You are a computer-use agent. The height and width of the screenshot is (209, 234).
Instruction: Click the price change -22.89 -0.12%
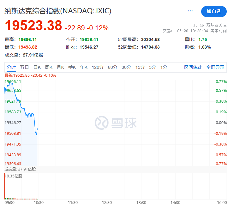pos(87,28)
